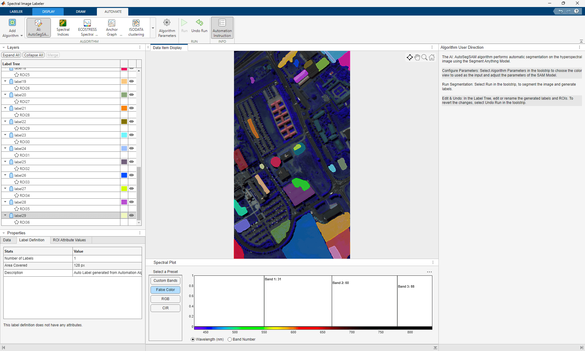Toggle visibility of label29
This screenshot has height=351, width=585.
pyautogui.click(x=131, y=215)
